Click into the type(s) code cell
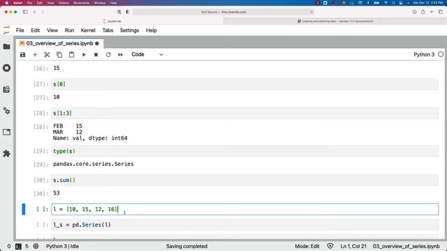 [x=245, y=151]
